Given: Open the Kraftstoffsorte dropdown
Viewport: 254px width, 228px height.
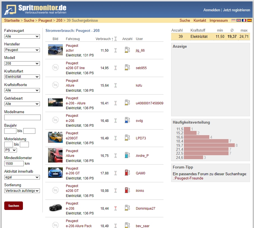Looking at the screenshot, I should (x=22, y=90).
